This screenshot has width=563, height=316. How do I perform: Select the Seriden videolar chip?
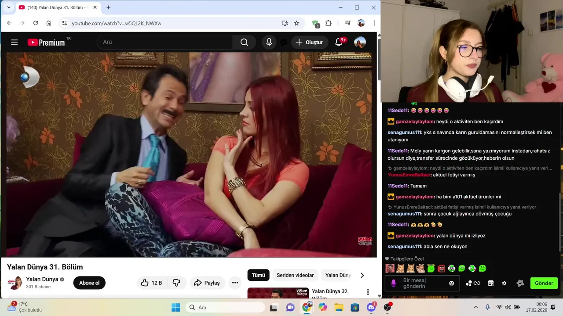[x=295, y=275]
